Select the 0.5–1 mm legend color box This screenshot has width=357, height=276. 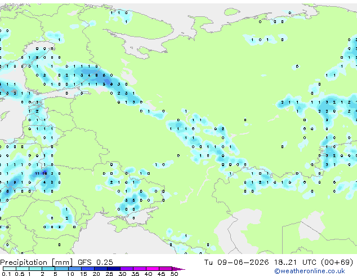[23, 269]
